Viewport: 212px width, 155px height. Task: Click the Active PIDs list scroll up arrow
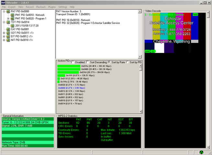[140, 66]
